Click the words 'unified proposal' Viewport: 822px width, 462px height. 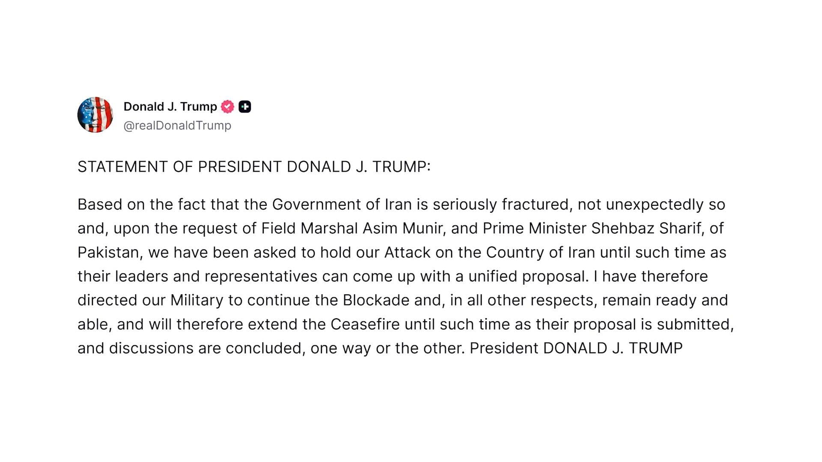pyautogui.click(x=527, y=276)
